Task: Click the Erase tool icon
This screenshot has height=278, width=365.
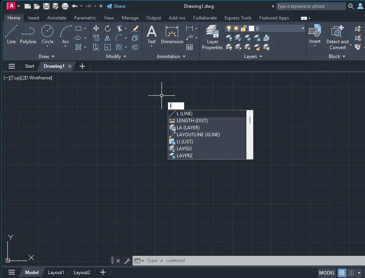Action: click(135, 28)
